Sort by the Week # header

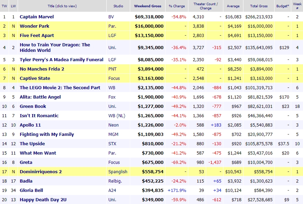pyautogui.click(x=297, y=6)
